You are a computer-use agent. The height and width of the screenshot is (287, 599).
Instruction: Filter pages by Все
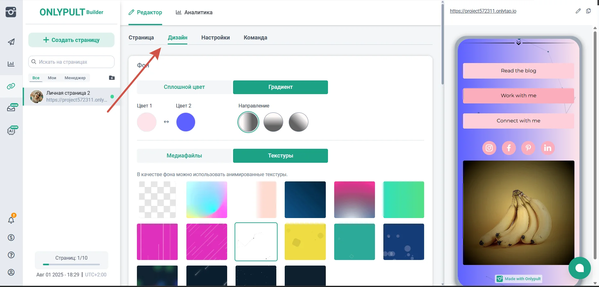(36, 78)
